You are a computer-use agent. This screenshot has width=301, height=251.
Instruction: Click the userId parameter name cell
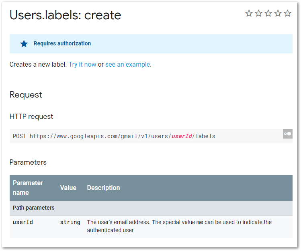(23, 222)
